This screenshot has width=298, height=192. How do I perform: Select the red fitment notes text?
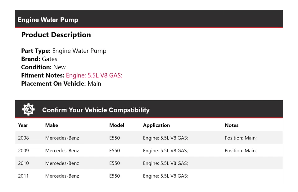pyautogui.click(x=94, y=75)
